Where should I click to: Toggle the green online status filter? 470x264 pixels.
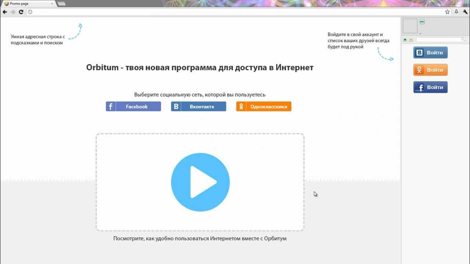(x=405, y=40)
